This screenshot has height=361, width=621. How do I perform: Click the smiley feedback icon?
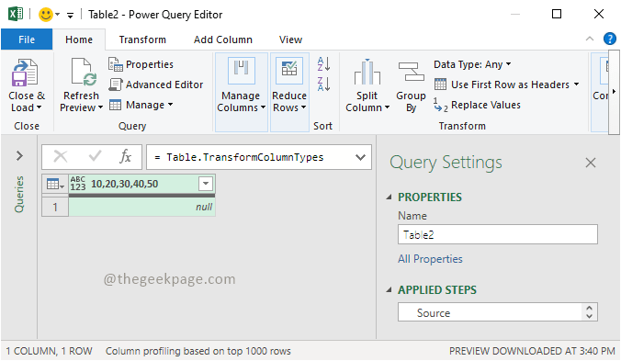[46, 15]
